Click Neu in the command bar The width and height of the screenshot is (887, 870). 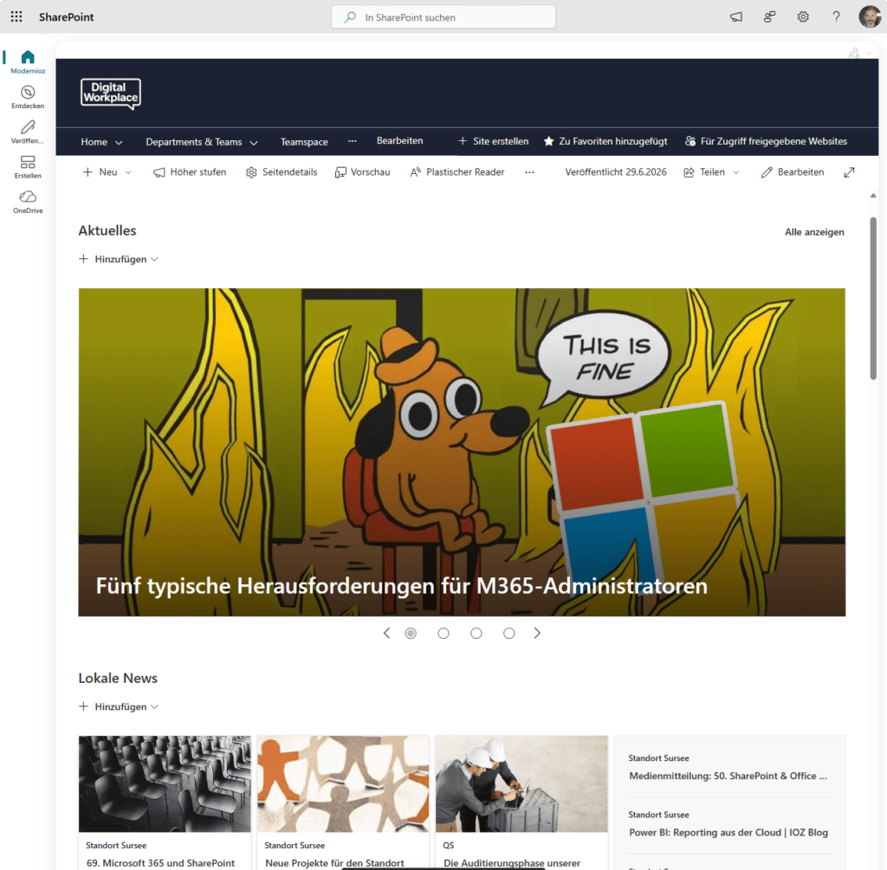tap(108, 172)
